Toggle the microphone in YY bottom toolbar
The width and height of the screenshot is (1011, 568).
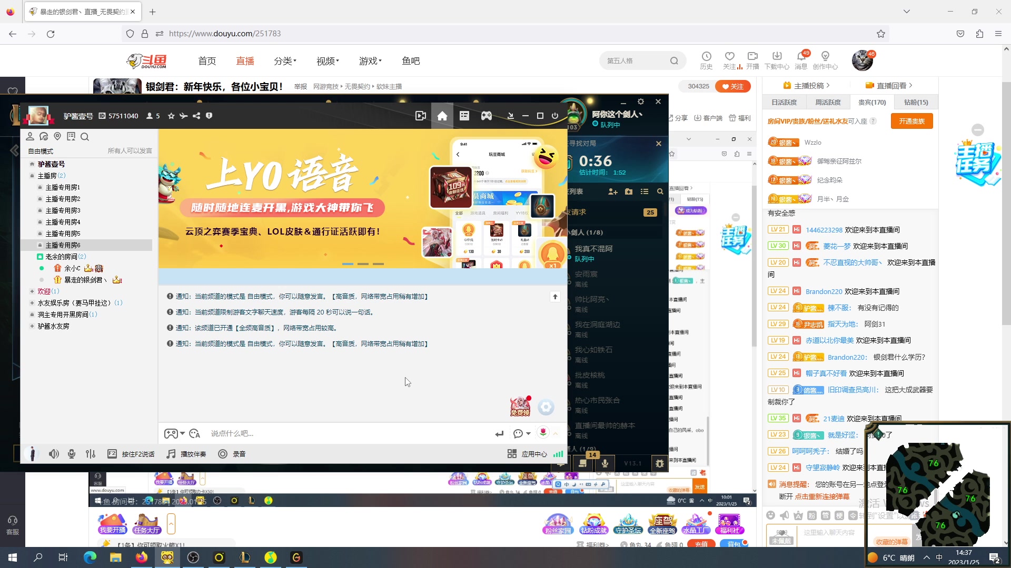point(71,453)
